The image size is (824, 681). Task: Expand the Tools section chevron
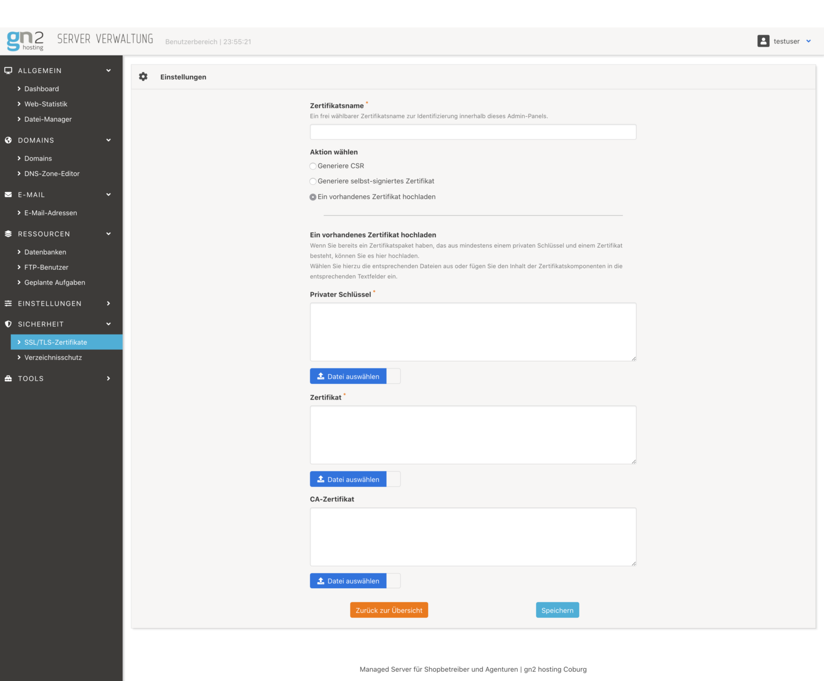[x=108, y=379]
